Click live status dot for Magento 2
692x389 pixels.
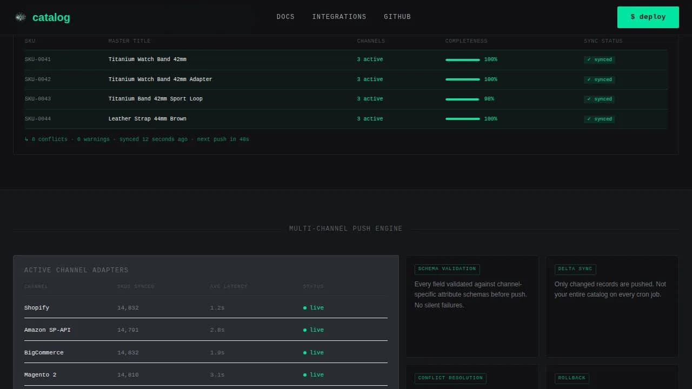[305, 375]
